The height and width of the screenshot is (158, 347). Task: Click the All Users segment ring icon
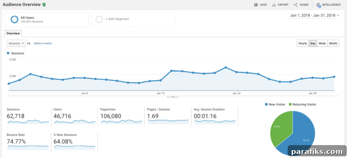point(14,19)
